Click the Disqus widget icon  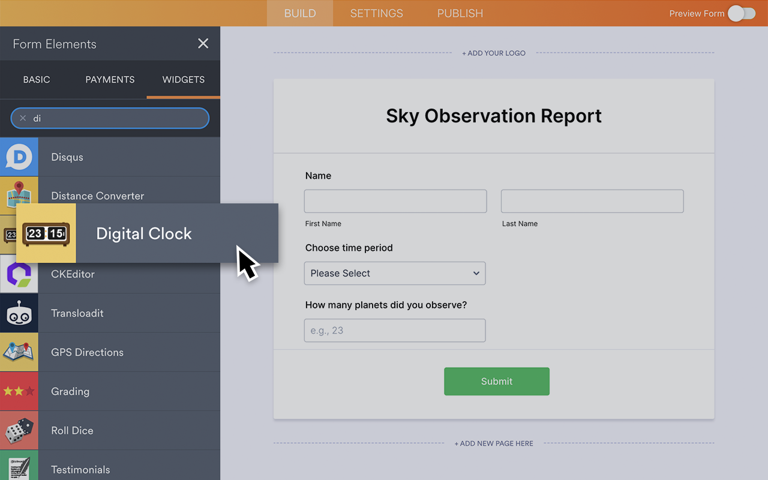click(x=19, y=157)
